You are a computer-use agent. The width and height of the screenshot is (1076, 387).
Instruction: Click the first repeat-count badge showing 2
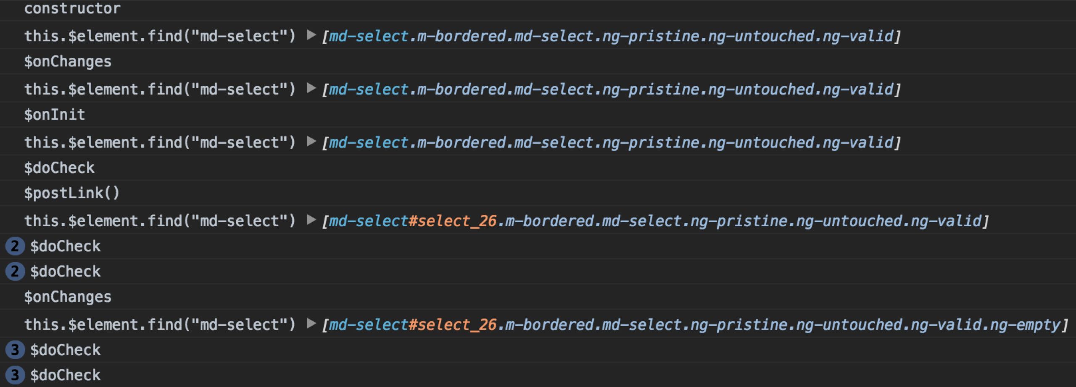point(15,246)
